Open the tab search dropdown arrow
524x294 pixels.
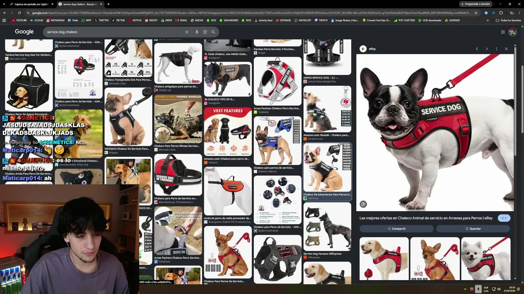pyautogui.click(x=5, y=4)
